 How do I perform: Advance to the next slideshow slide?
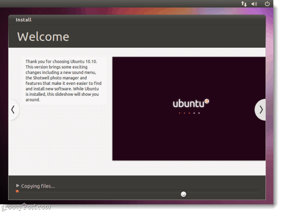(x=260, y=110)
